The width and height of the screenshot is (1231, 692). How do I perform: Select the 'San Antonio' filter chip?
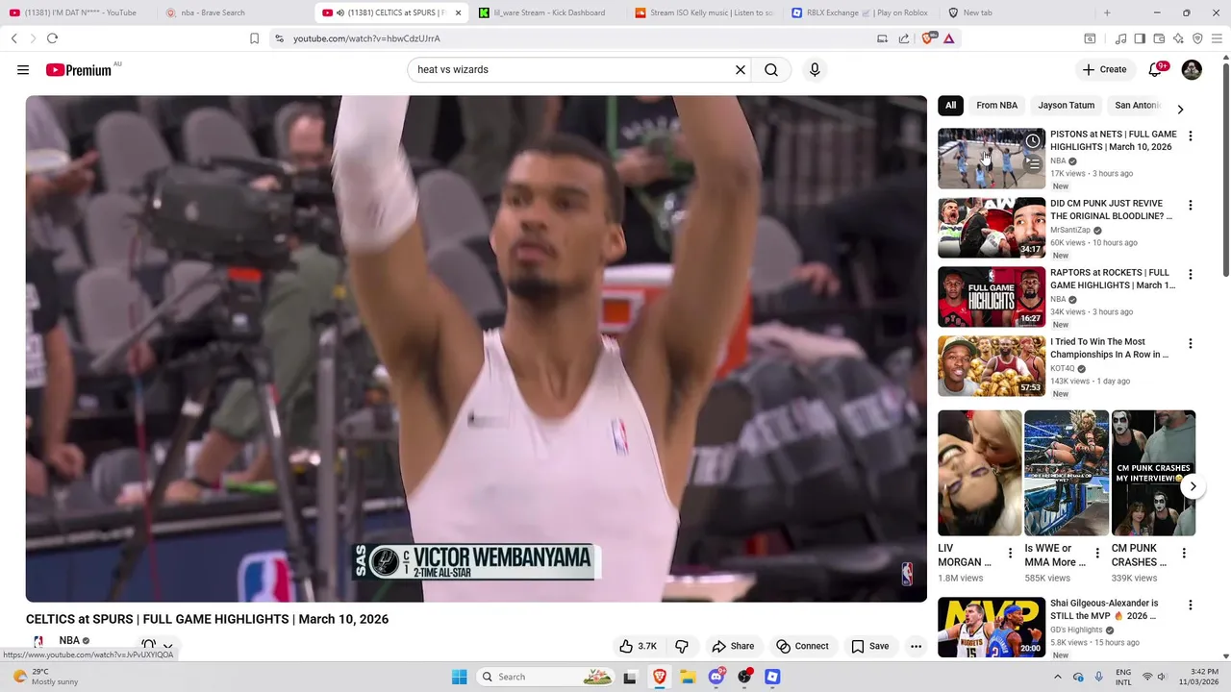pyautogui.click(x=1138, y=106)
